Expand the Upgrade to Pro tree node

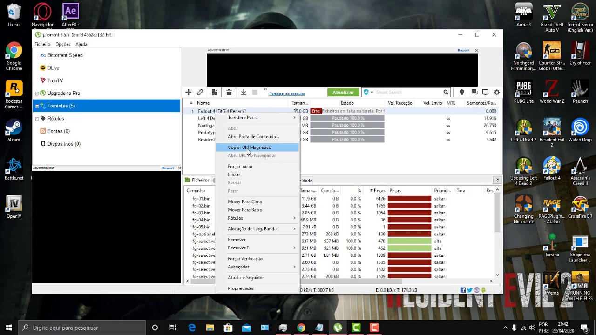coord(37,94)
